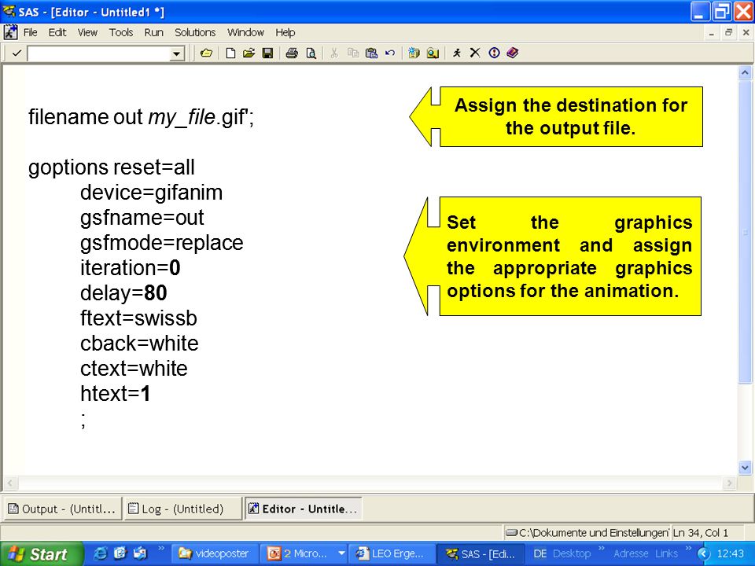755x566 pixels.
Task: Click the yellow folder icon before New
Action: (206, 53)
